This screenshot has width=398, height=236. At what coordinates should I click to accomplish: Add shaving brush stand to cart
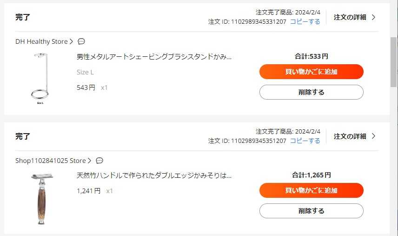click(311, 72)
